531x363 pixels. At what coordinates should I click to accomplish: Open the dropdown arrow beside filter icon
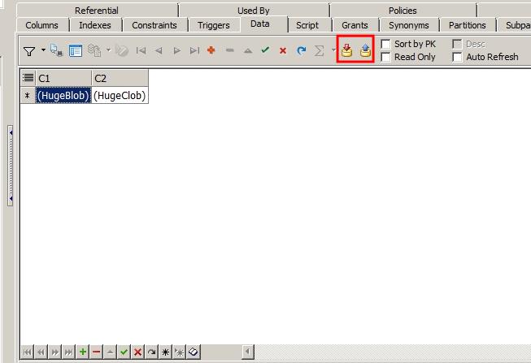point(42,51)
